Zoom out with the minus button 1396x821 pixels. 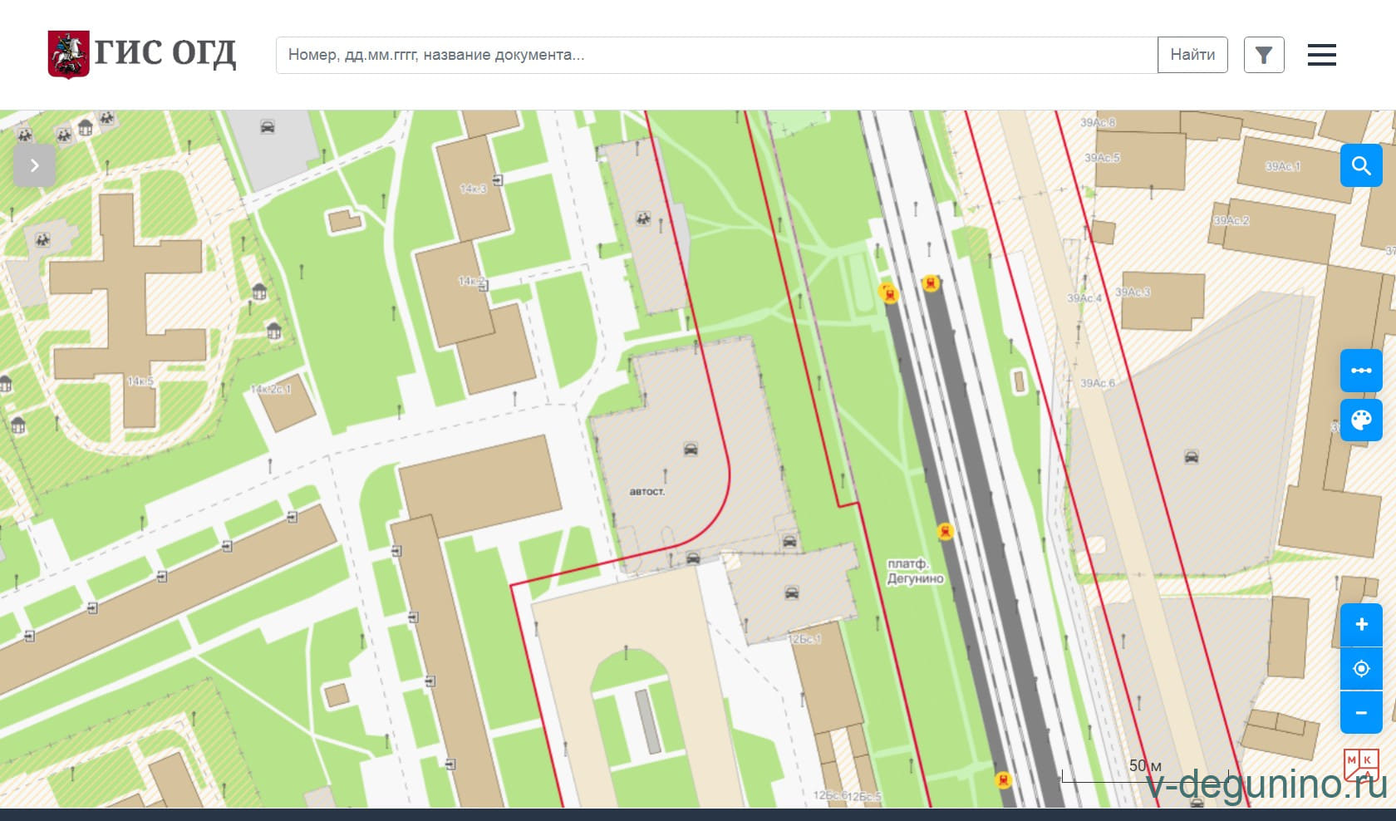1360,713
